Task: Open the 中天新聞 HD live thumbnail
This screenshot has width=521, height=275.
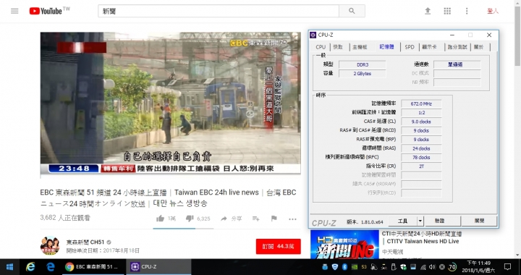Action: click(x=344, y=245)
